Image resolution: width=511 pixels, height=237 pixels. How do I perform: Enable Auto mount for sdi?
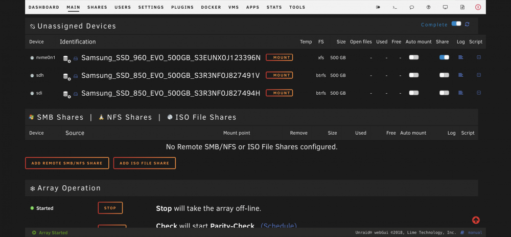(x=414, y=93)
